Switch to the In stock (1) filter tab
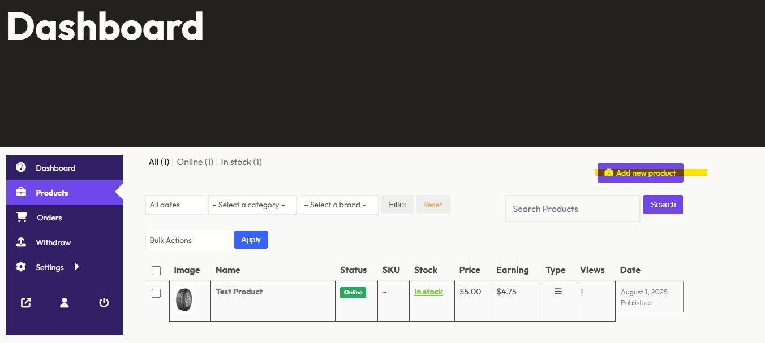This screenshot has width=765, height=343. [x=241, y=162]
